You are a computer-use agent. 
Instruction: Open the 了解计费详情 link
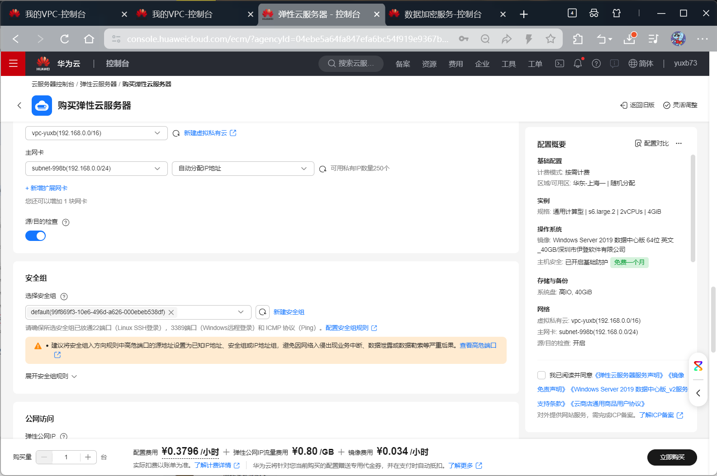[x=217, y=465]
